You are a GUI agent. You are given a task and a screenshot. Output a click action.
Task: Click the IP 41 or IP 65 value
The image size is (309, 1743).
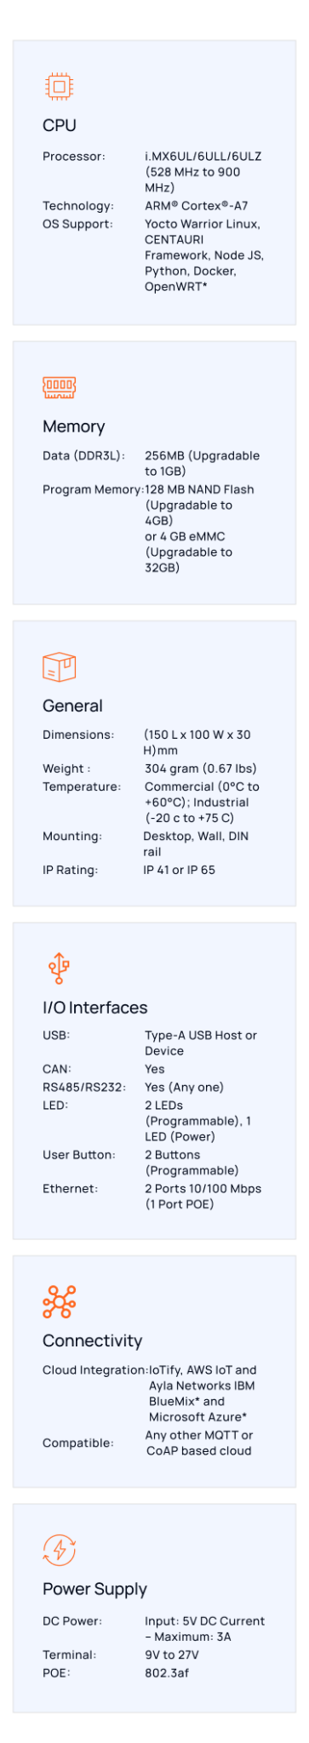tap(180, 870)
